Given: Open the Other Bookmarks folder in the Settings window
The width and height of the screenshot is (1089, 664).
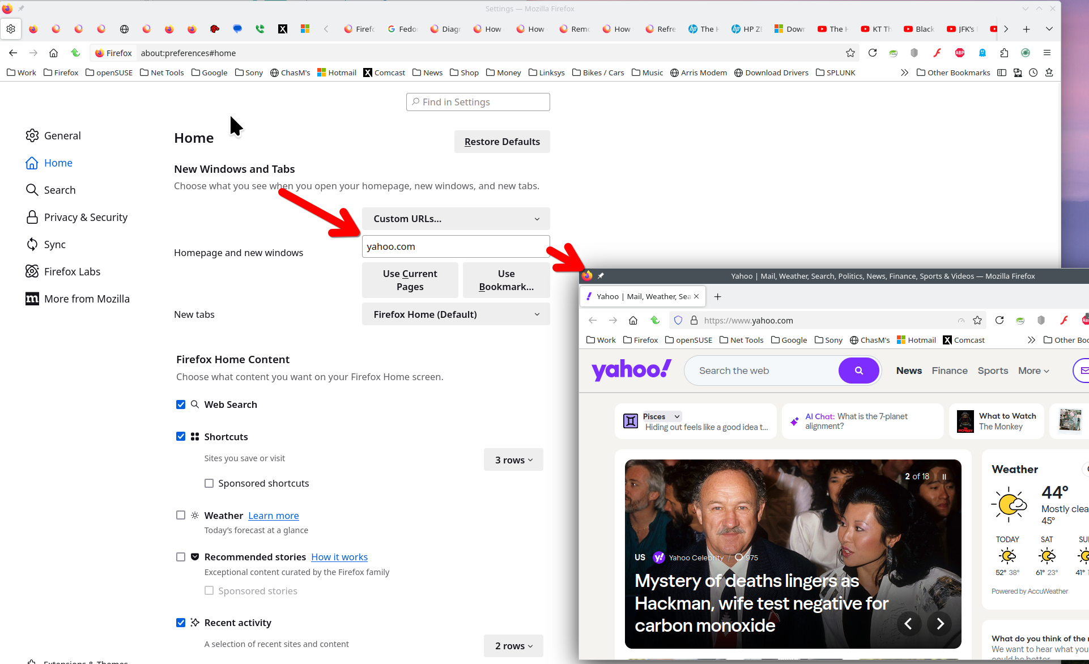Looking at the screenshot, I should tap(954, 73).
